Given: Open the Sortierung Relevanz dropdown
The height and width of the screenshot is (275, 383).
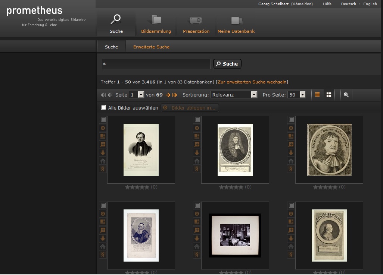Looking at the screenshot, I should [x=234, y=95].
